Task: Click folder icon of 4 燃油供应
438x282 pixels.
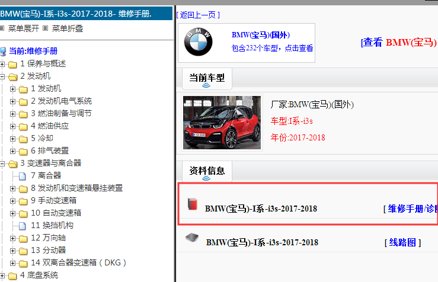Action: (x=23, y=126)
